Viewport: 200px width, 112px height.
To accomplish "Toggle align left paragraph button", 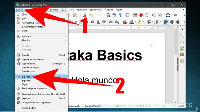I will (x=166, y=22).
